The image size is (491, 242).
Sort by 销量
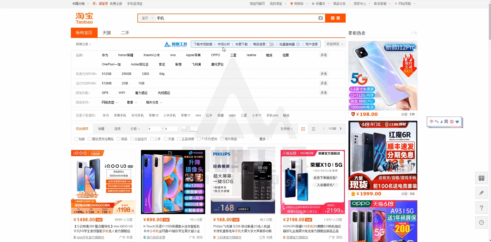click(x=101, y=129)
